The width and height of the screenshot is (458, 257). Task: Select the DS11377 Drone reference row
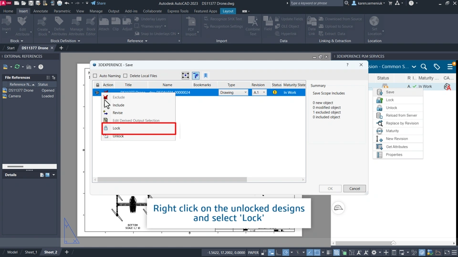pos(29,90)
